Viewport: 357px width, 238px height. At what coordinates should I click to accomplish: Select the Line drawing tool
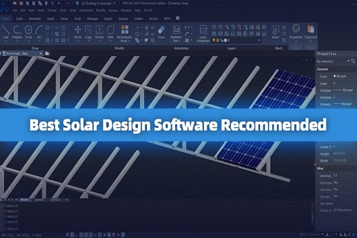(5, 32)
